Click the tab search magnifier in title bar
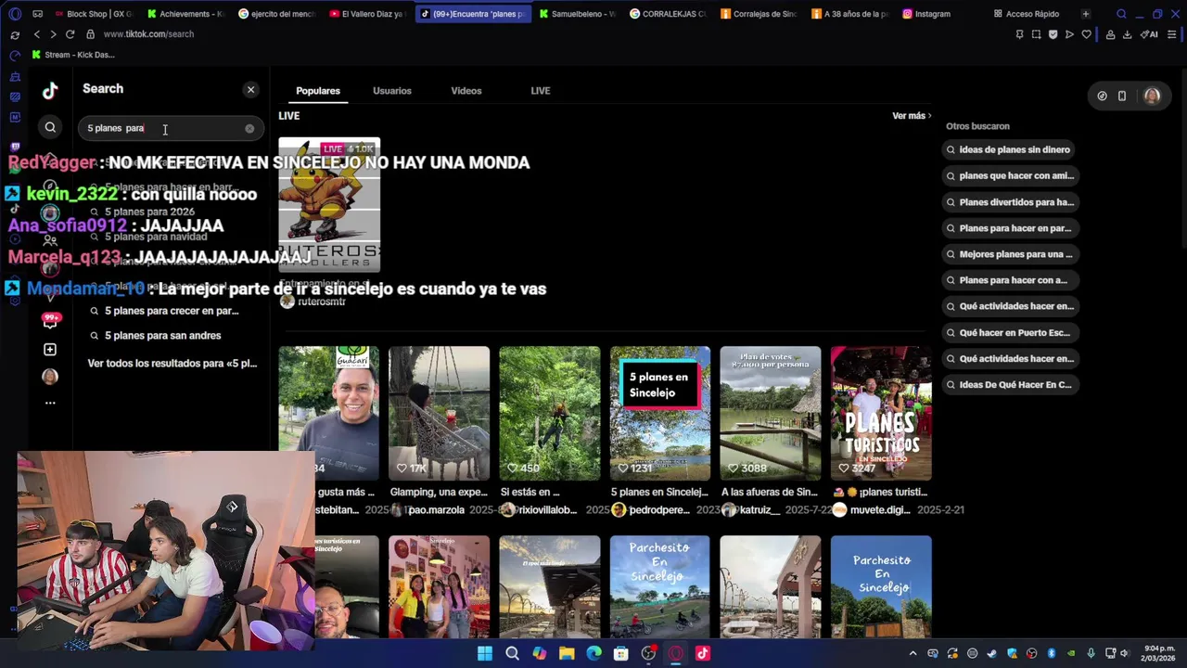This screenshot has height=668, width=1187. [1121, 14]
